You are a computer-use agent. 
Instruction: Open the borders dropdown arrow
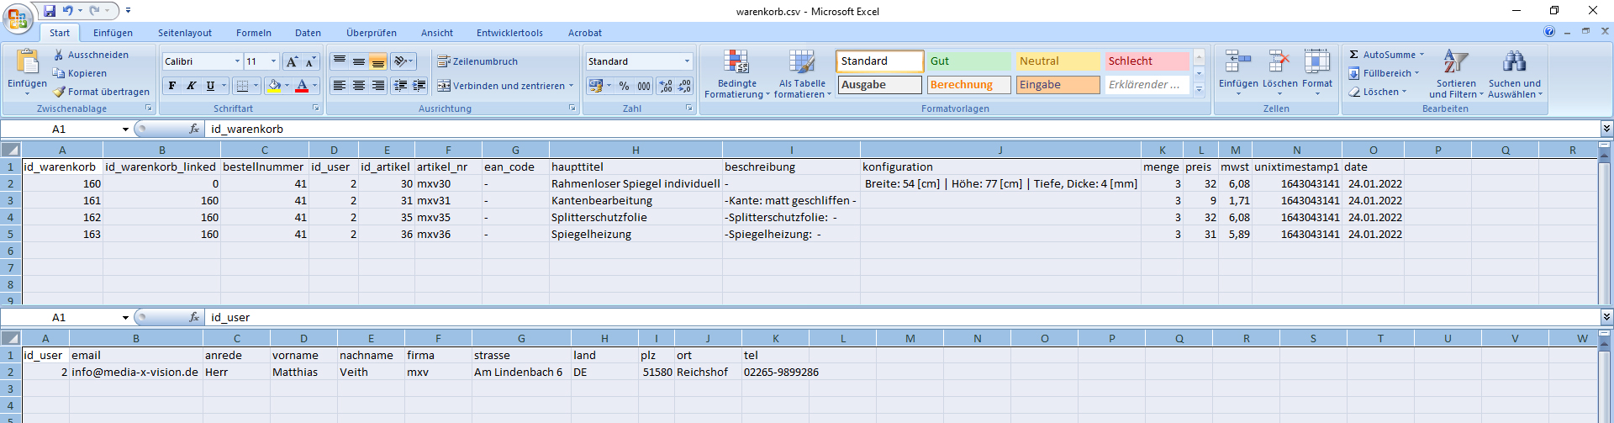pyautogui.click(x=255, y=86)
